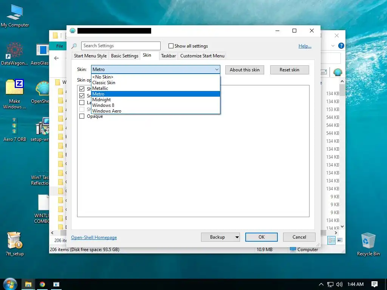Select the OpenShell desktop icon
Image resolution: width=387 pixels, height=290 pixels.
40,91
